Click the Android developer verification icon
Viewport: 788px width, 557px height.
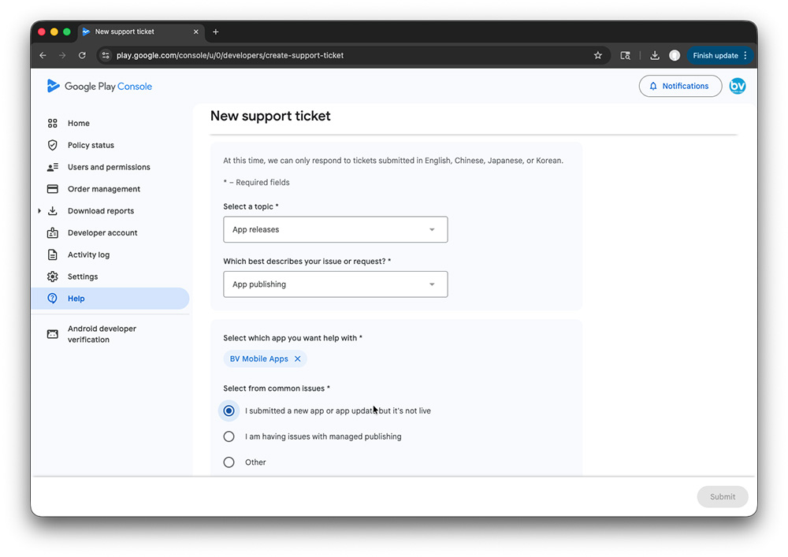(52, 334)
